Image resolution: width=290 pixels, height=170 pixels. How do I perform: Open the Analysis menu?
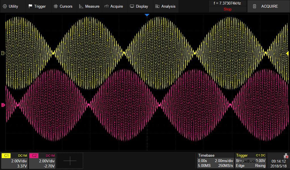pos(168,6)
